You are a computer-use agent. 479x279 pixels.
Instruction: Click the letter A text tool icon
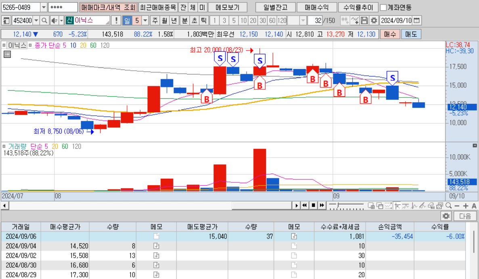coord(474,206)
